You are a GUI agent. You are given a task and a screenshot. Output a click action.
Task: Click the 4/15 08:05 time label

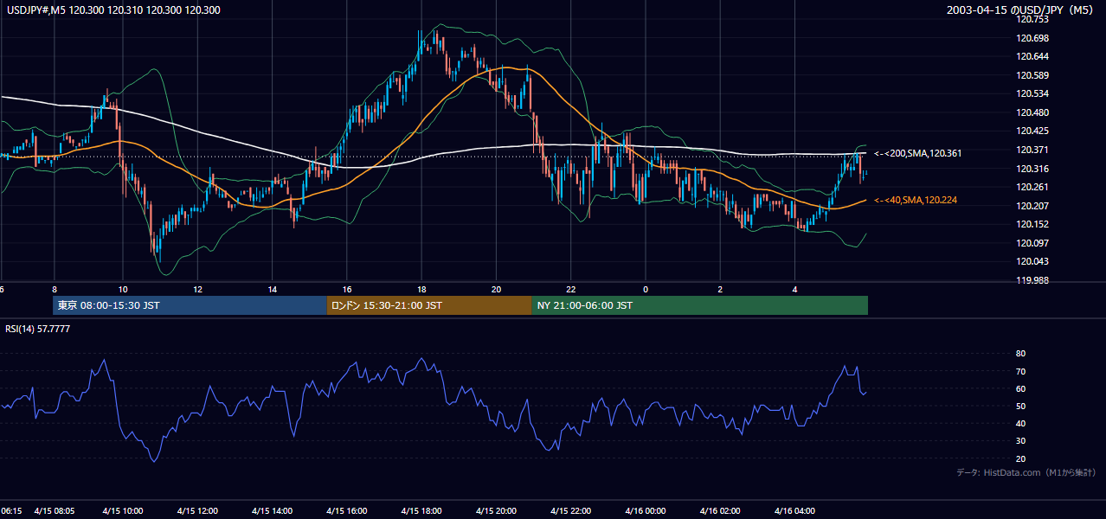coord(55,511)
